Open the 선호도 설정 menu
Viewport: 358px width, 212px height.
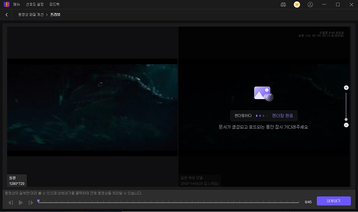[35, 4]
